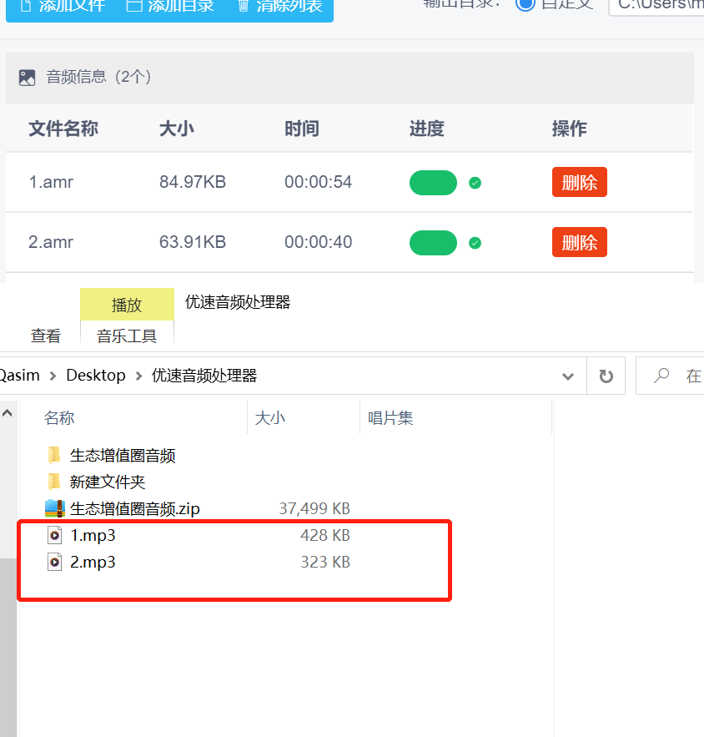Click 删除 button for 2.amr
This screenshot has width=704, height=737.
tap(579, 241)
